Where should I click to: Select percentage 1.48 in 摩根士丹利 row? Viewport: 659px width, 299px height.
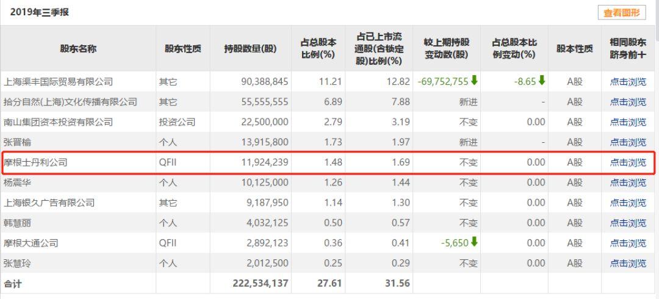point(333,162)
